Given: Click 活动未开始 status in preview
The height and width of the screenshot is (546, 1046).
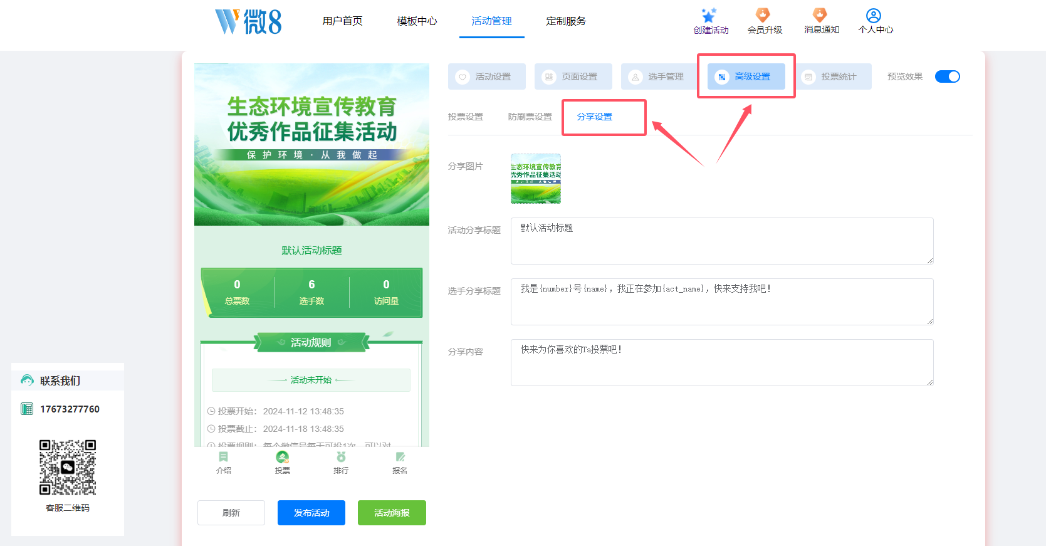Looking at the screenshot, I should (311, 380).
